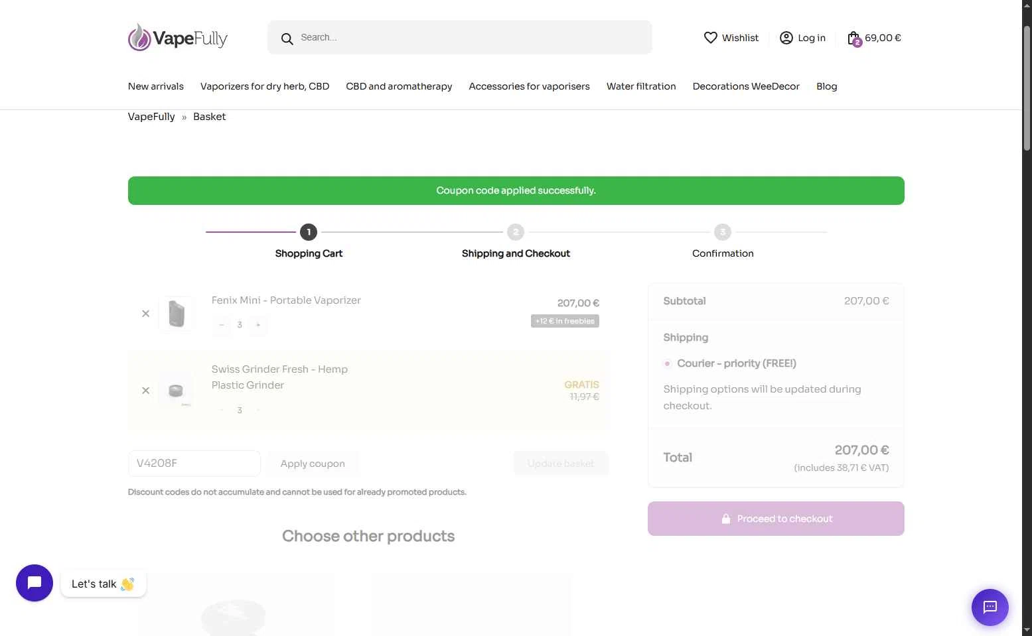
Task: Increase Fenix Mini quantity
Action: pos(258,325)
